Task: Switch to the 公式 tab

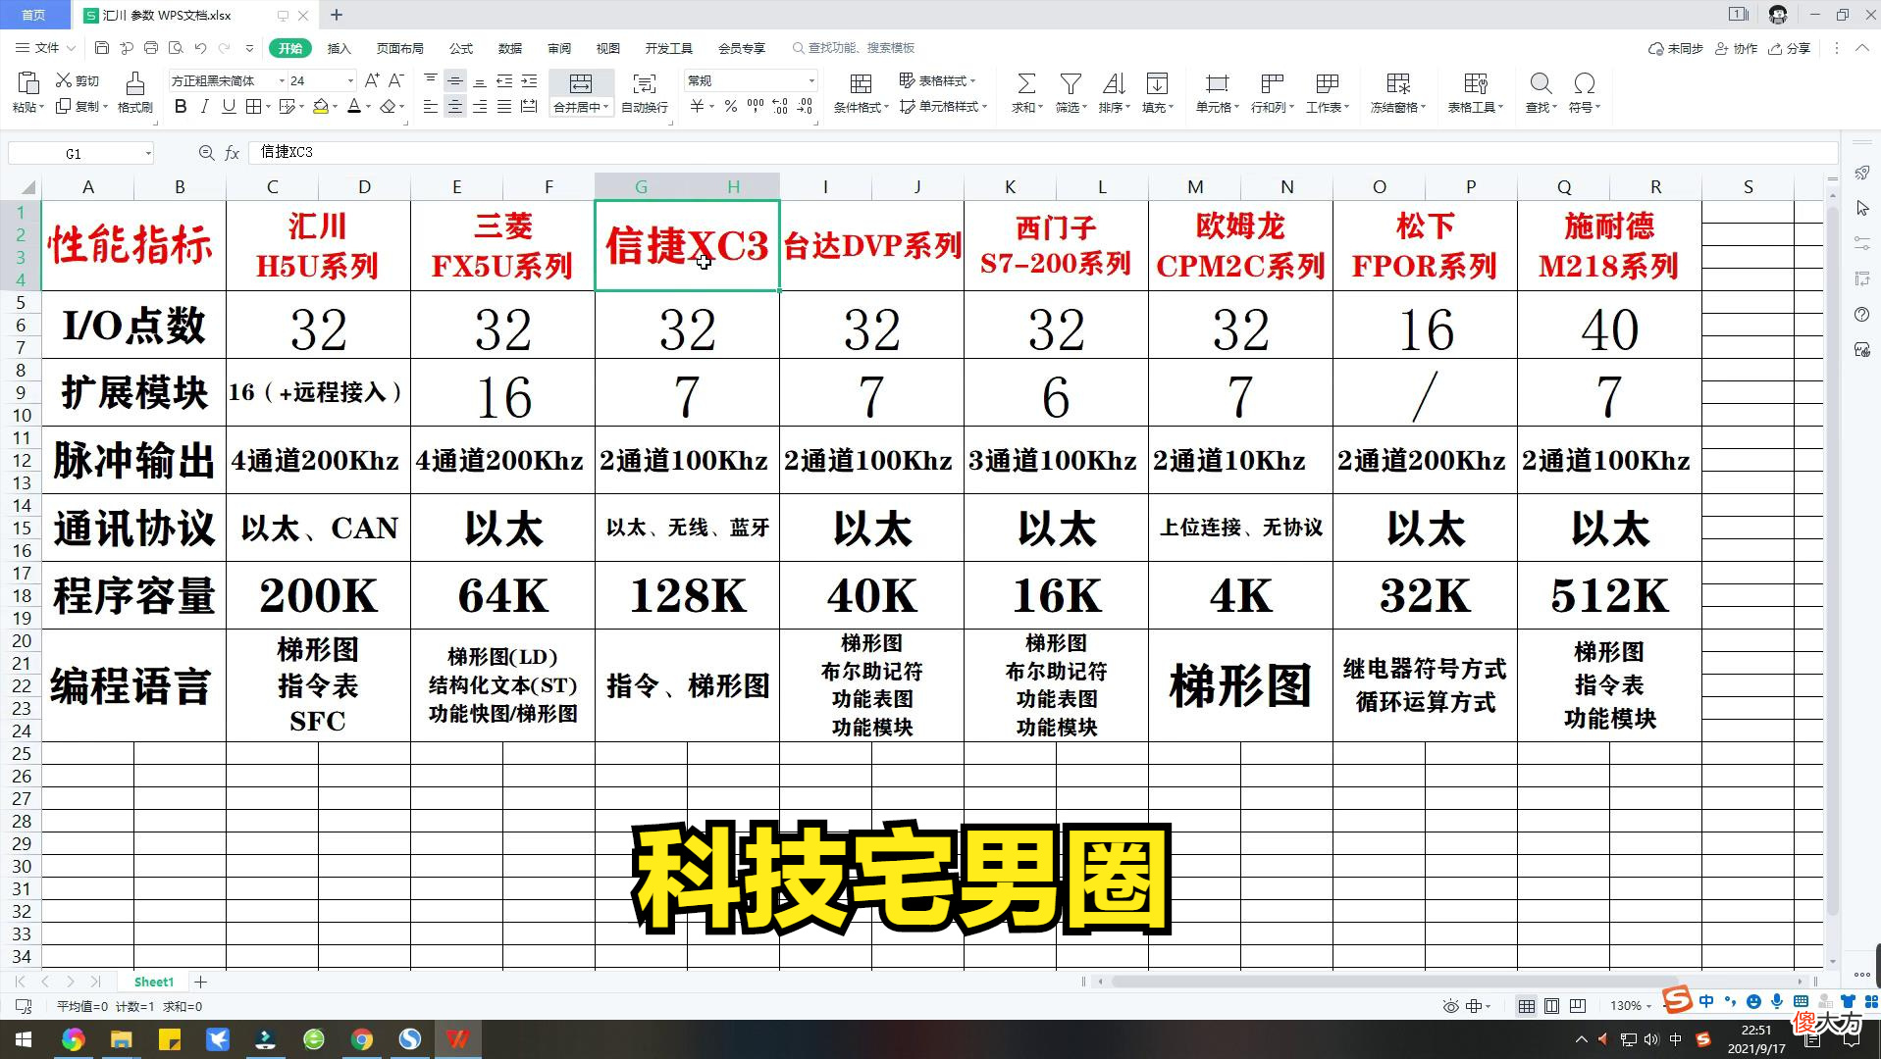Action: click(x=461, y=48)
